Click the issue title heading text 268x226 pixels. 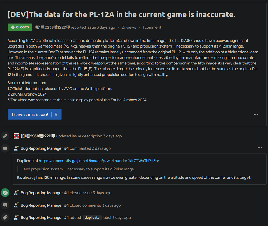pyautogui.click(x=121, y=14)
